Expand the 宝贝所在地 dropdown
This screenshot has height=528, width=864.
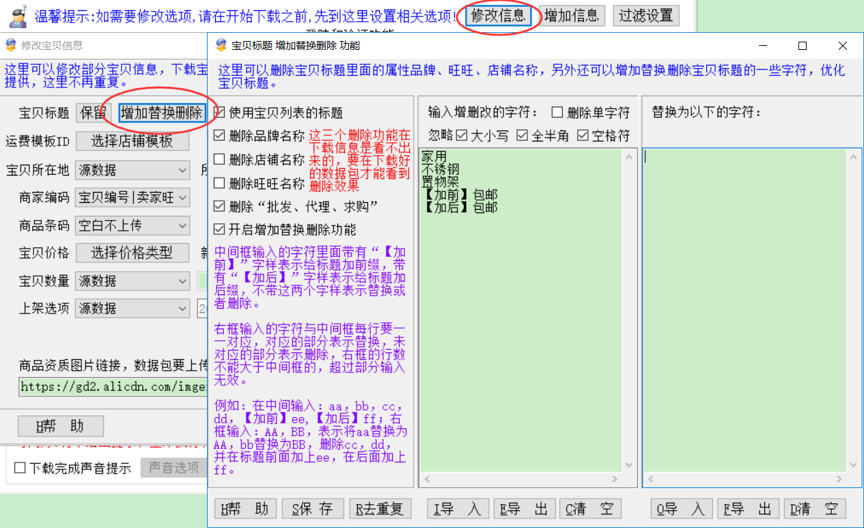point(182,170)
